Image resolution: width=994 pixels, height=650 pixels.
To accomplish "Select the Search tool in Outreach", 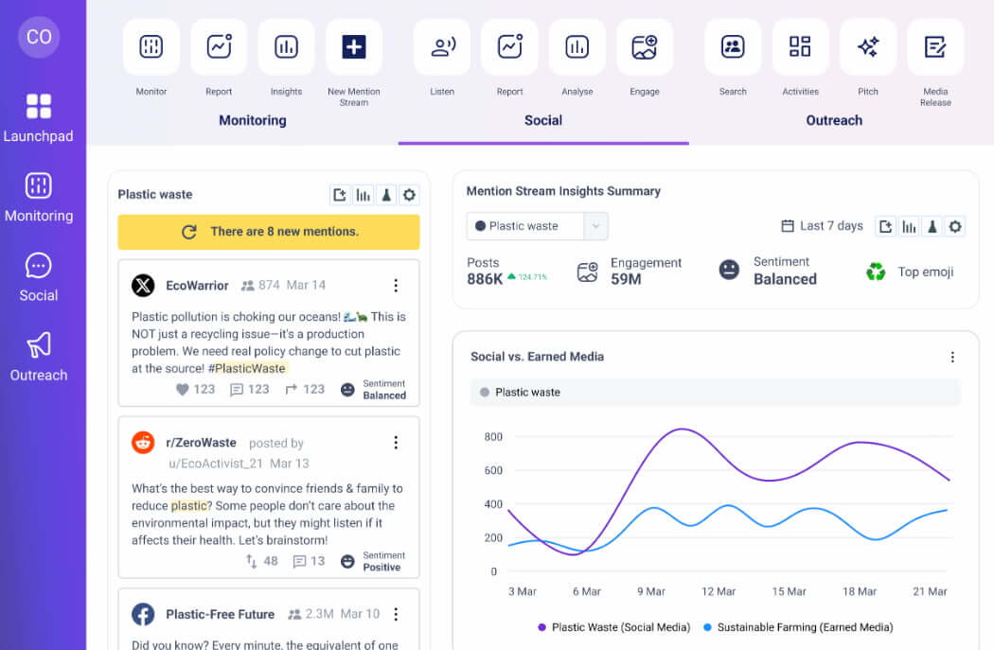I will click(x=732, y=45).
